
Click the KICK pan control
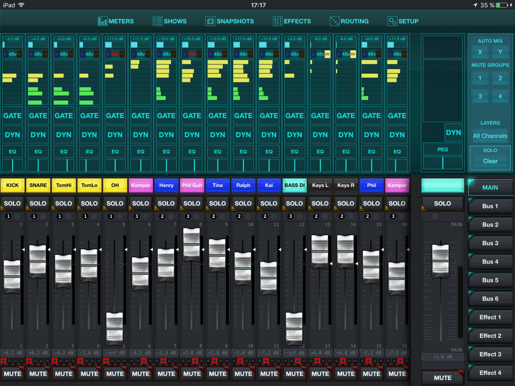(12, 165)
